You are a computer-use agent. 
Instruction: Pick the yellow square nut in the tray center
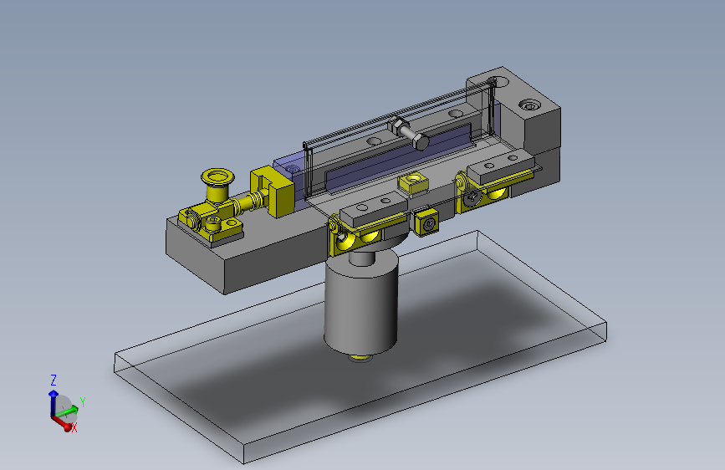(412, 183)
